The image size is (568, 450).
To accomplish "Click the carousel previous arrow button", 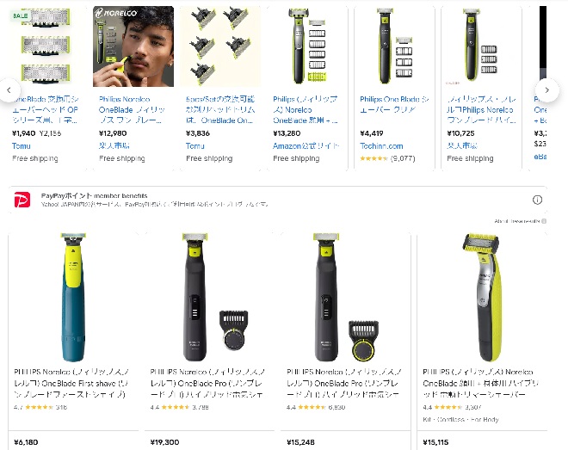I will click(9, 90).
